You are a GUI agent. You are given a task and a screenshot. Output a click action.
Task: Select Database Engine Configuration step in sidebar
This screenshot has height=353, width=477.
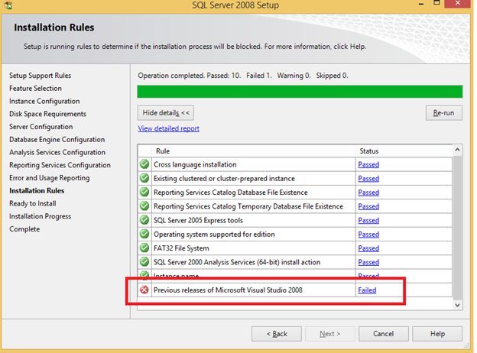57,139
